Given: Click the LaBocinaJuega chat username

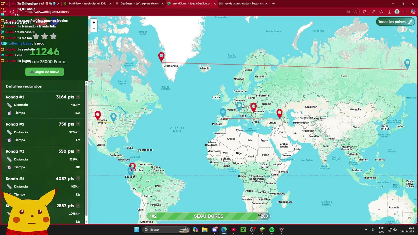Looking at the screenshot, I should click(20, 43).
